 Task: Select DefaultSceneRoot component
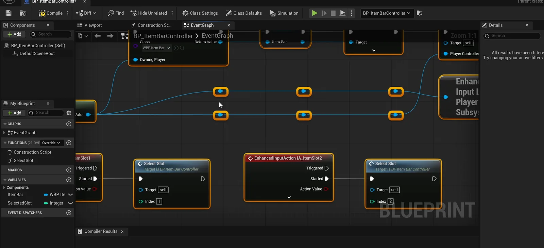click(37, 53)
